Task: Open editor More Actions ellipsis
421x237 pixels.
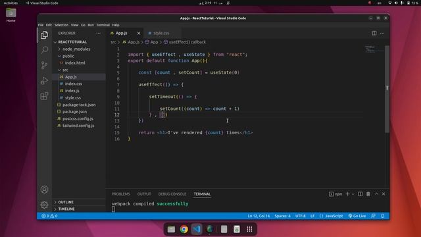Action: coord(382,33)
